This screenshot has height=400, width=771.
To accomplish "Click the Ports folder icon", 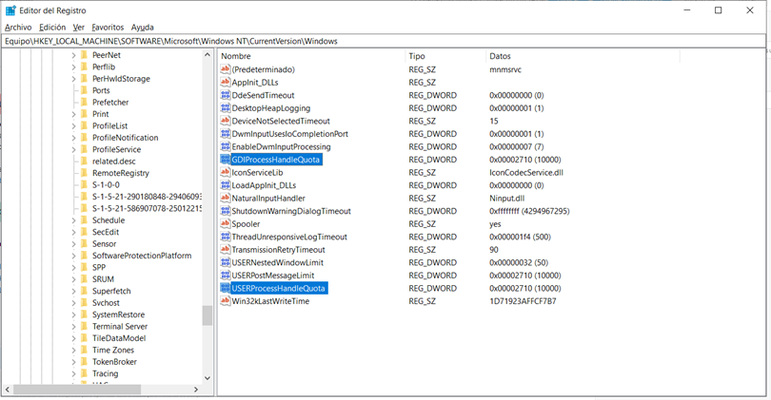I will (x=84, y=90).
